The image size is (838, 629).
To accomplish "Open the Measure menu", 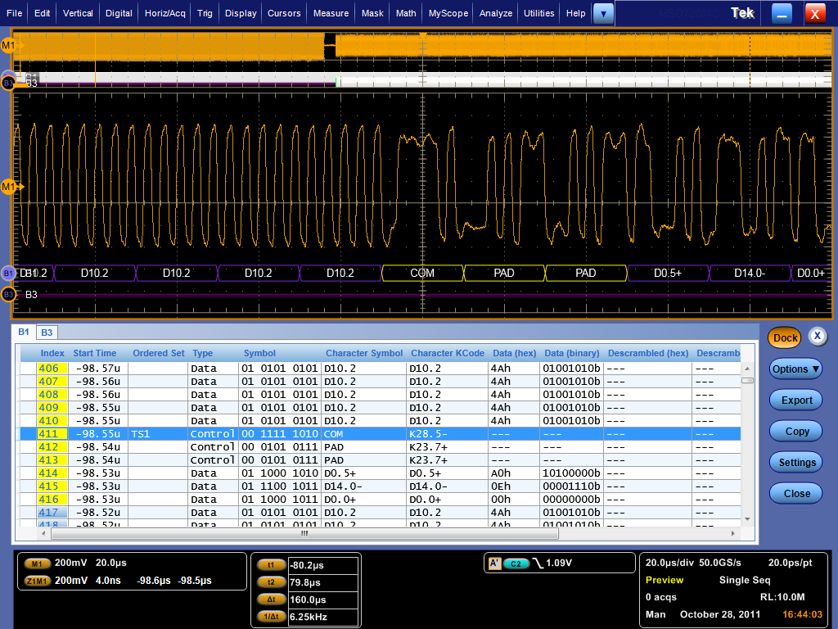I will (331, 13).
